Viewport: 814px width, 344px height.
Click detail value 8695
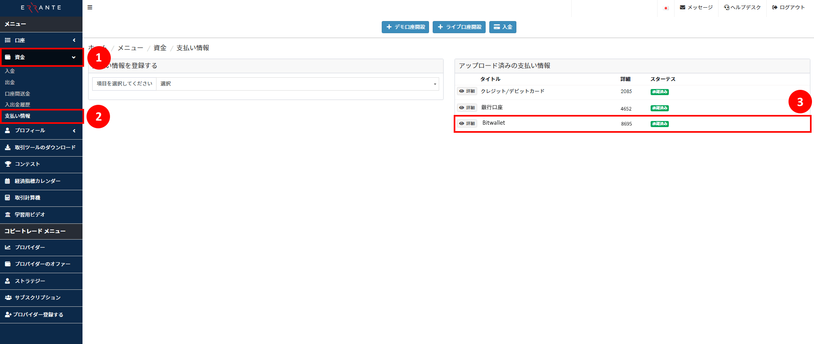point(626,124)
